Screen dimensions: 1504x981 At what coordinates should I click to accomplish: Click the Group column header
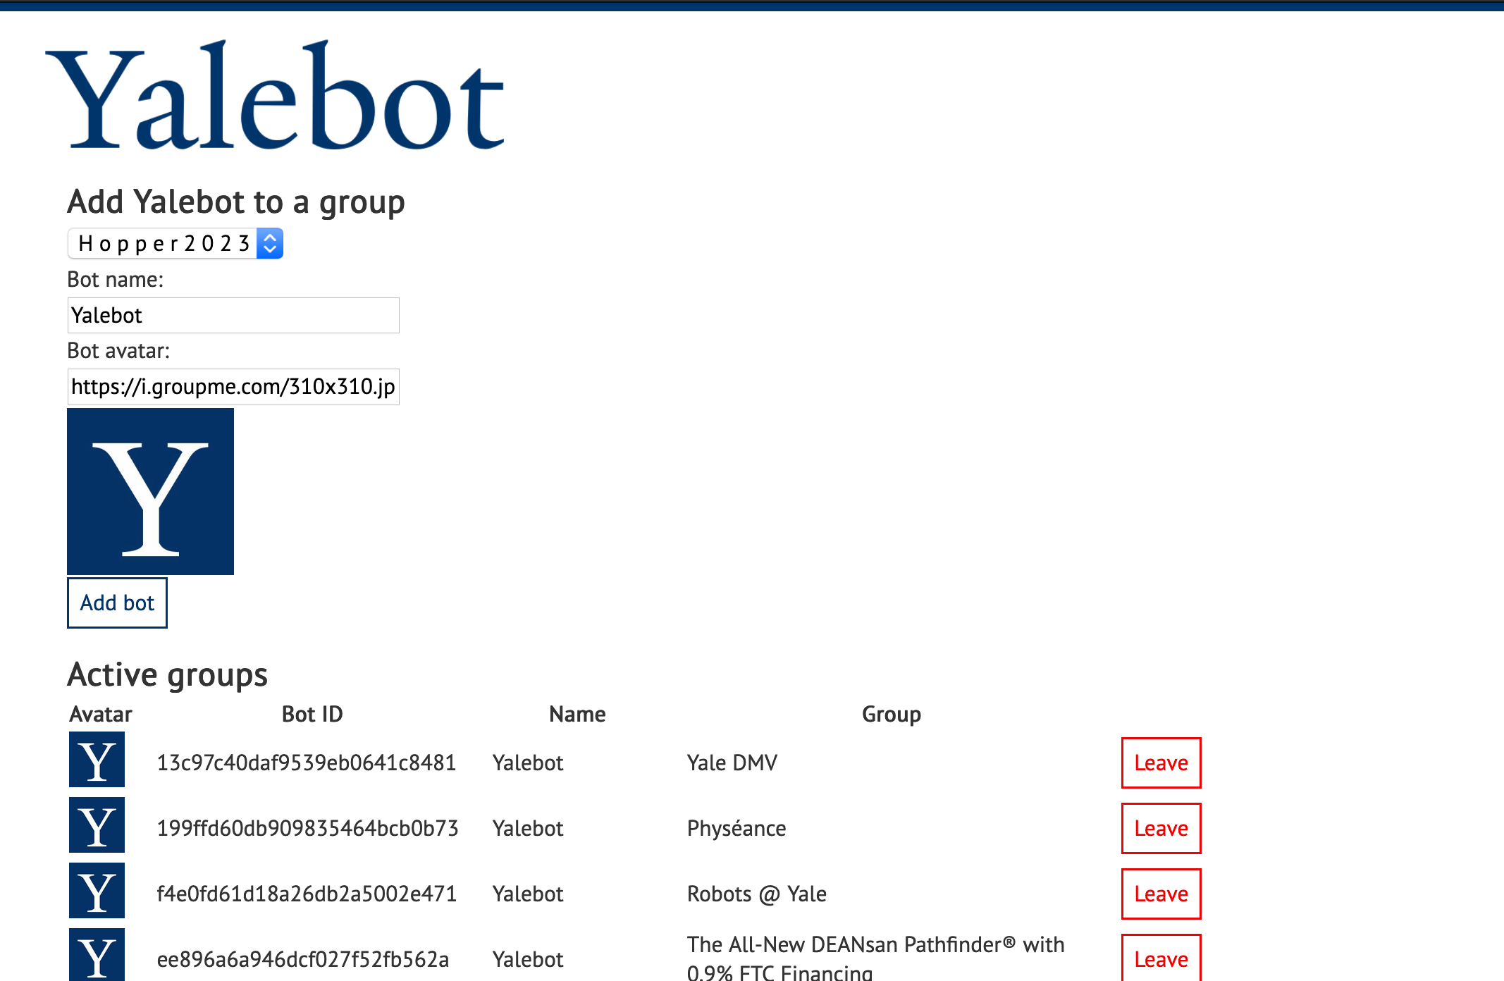(x=891, y=714)
